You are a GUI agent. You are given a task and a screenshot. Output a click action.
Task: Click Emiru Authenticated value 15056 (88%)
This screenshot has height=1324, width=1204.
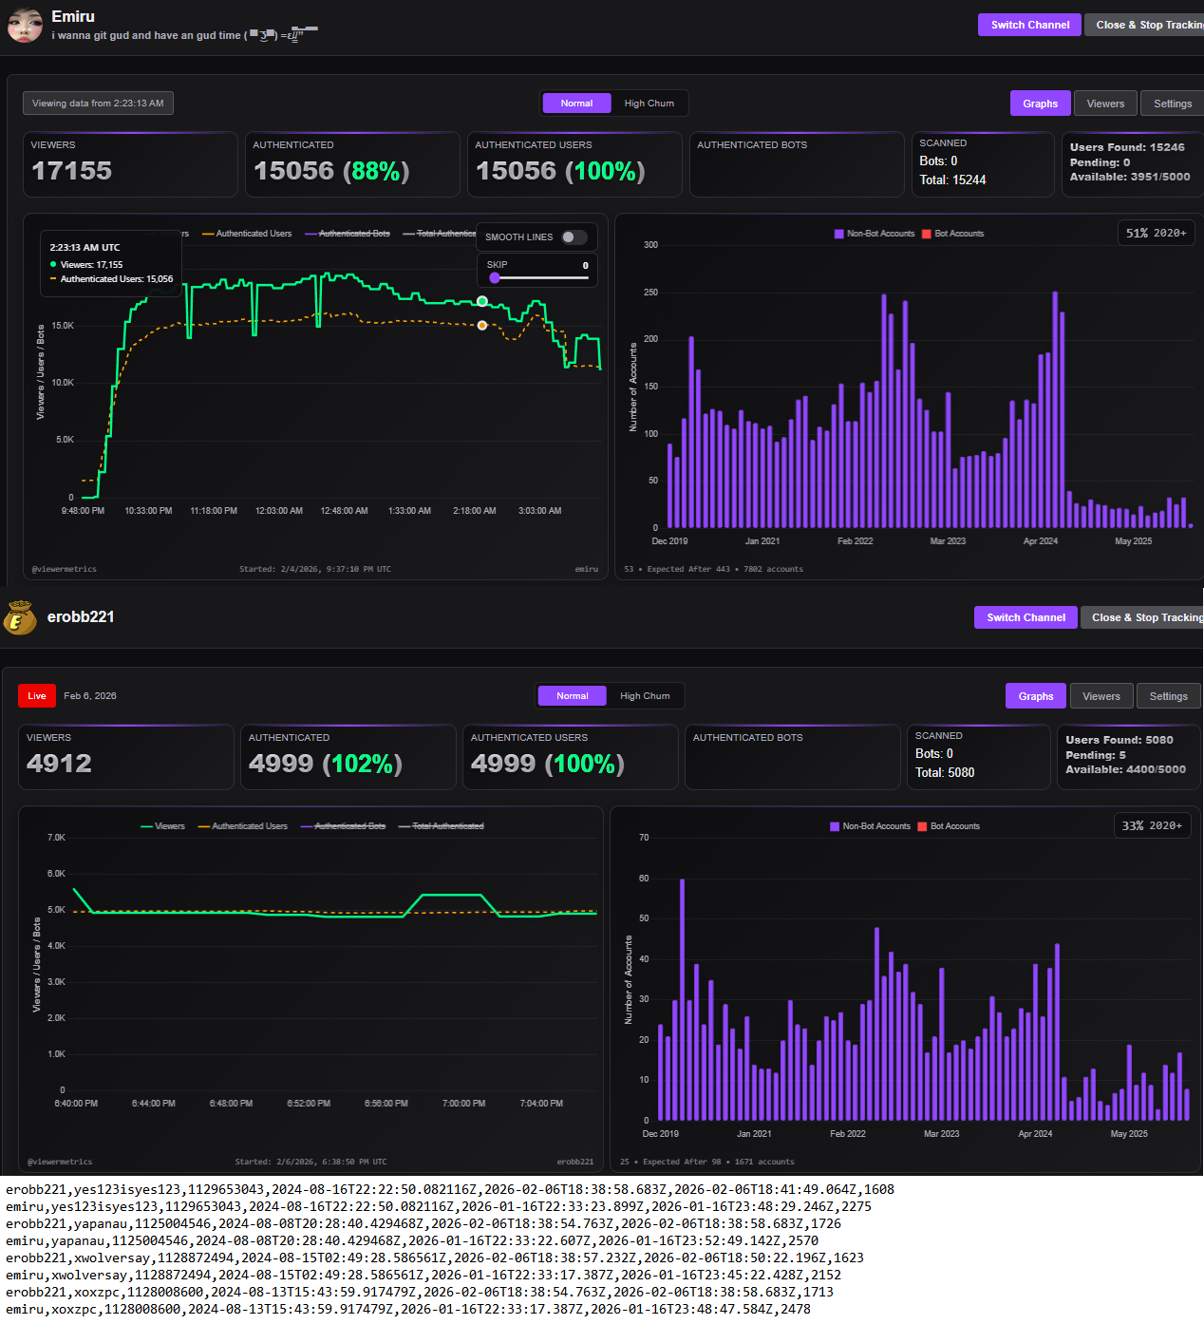click(x=331, y=171)
